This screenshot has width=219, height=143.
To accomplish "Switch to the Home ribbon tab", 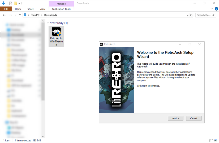I will pos(18,9).
